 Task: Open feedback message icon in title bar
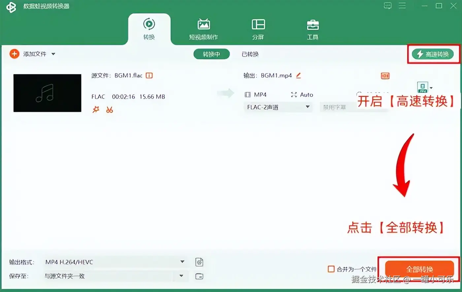click(x=388, y=6)
